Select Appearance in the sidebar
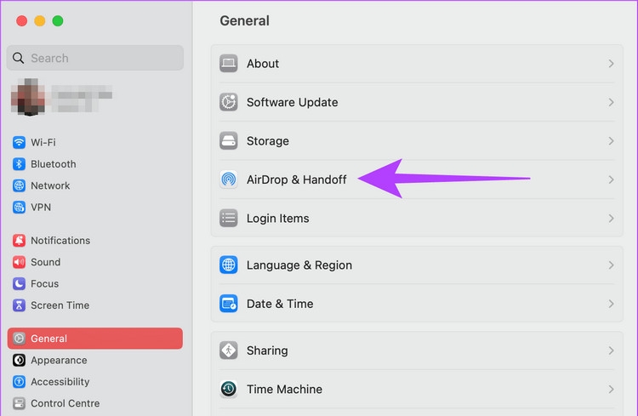This screenshot has height=416, width=638. click(x=59, y=360)
